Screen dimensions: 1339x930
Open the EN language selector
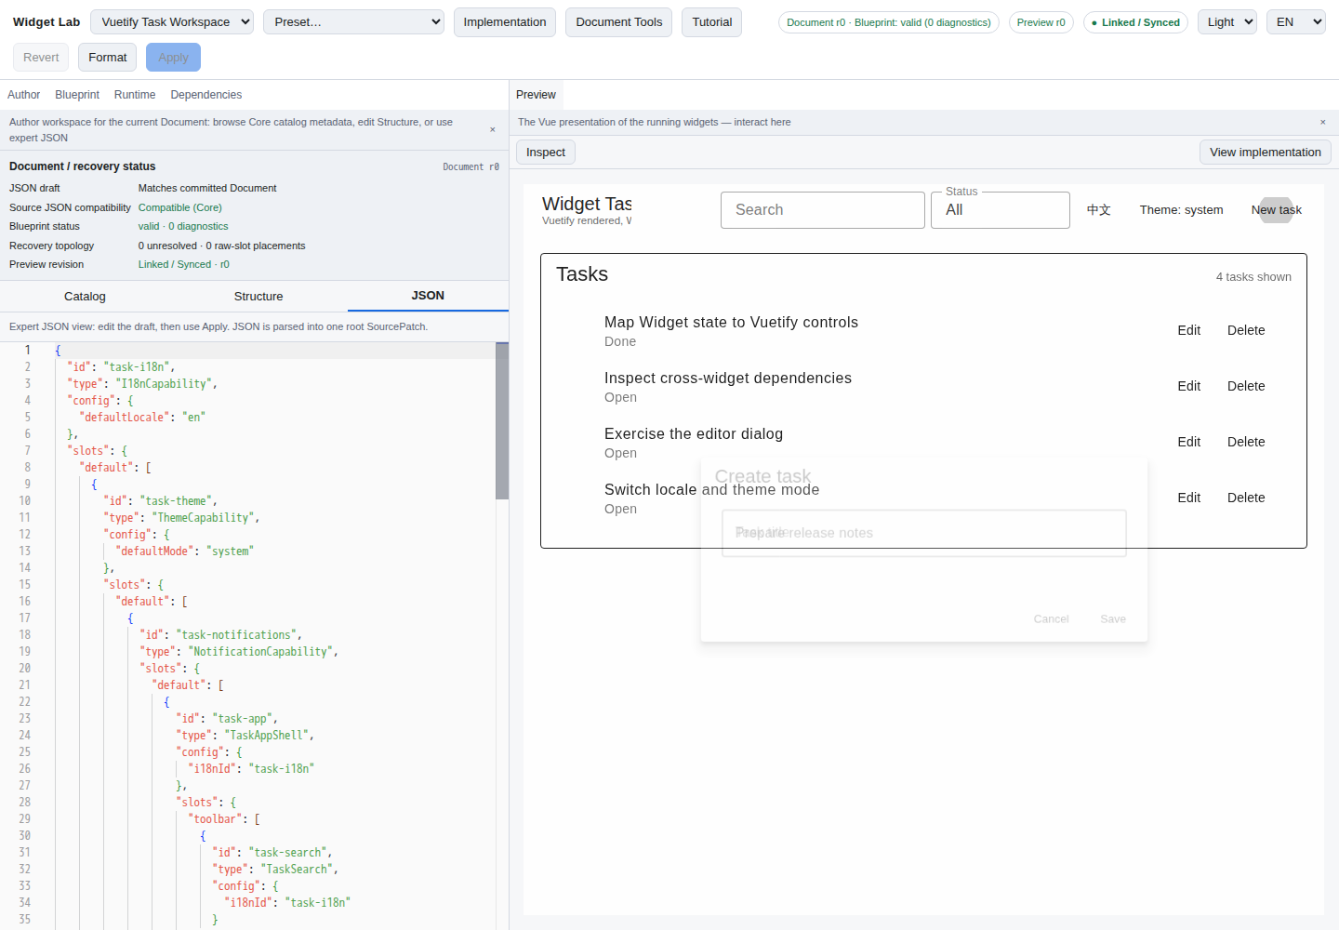[1296, 22]
